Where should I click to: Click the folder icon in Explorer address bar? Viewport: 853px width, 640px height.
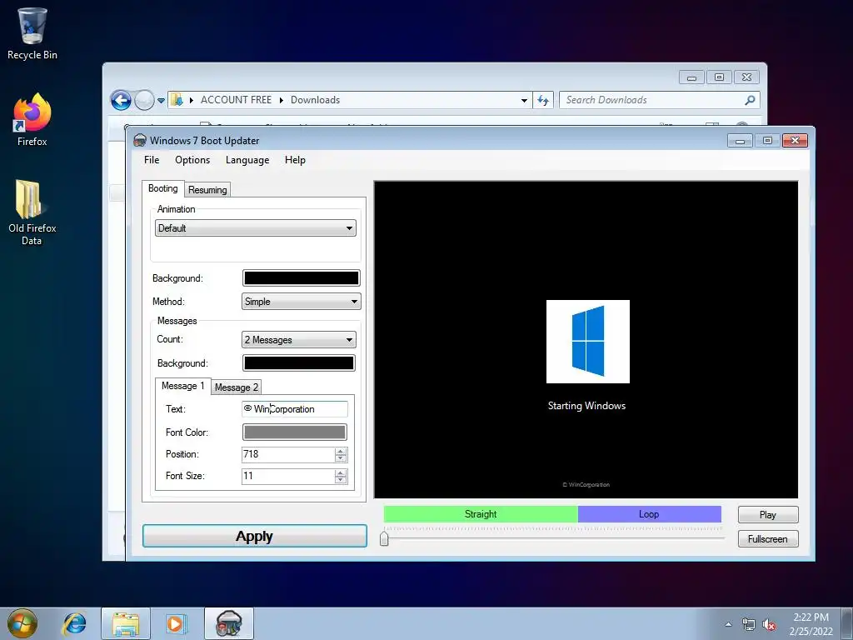[x=177, y=100]
